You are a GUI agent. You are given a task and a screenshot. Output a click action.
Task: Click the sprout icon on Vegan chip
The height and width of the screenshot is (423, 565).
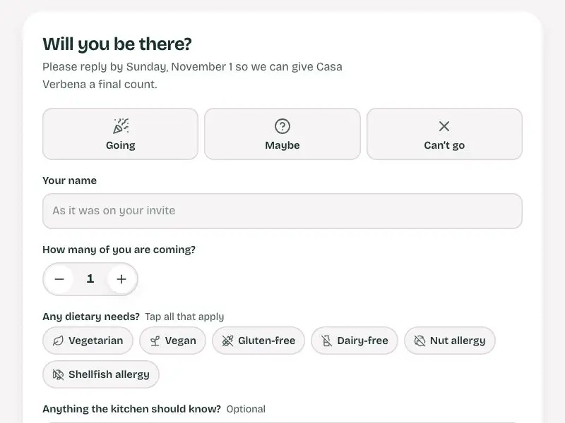[x=155, y=341]
